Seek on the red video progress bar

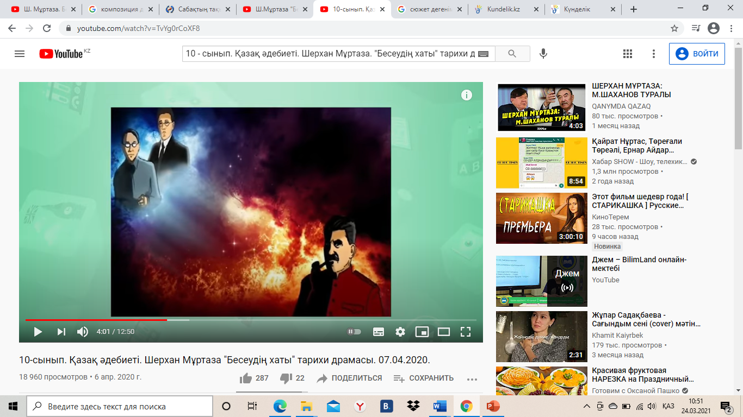[251, 320]
